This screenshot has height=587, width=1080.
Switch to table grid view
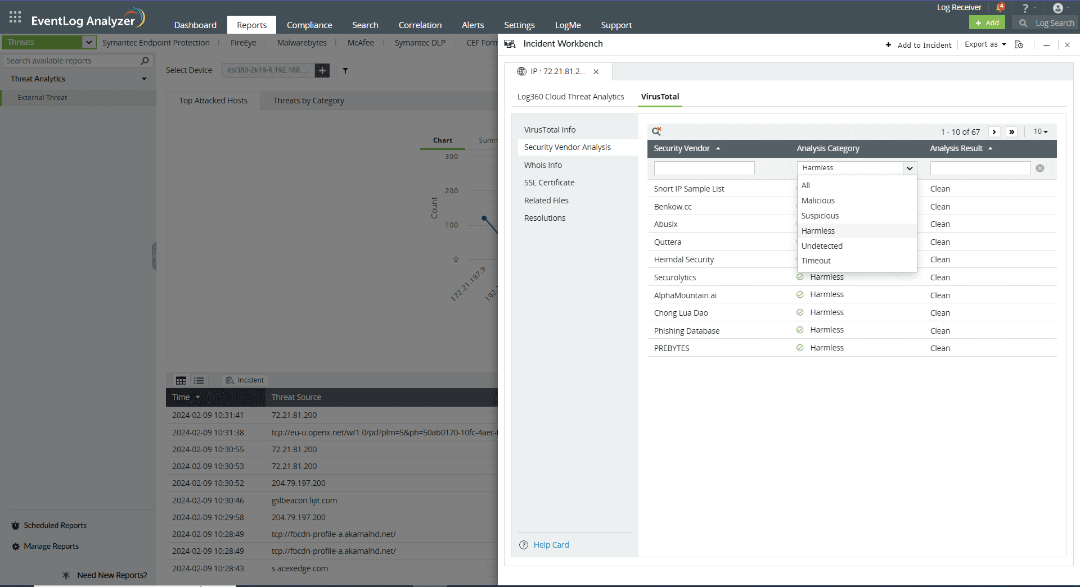click(x=181, y=380)
